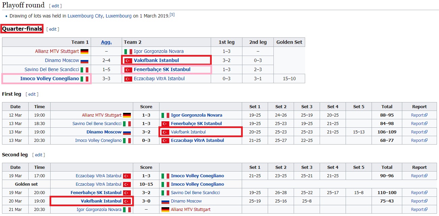The image size is (439, 216).
Task: Open Fenerbahçe SK Istanbul in First leg table
Action: (x=196, y=124)
